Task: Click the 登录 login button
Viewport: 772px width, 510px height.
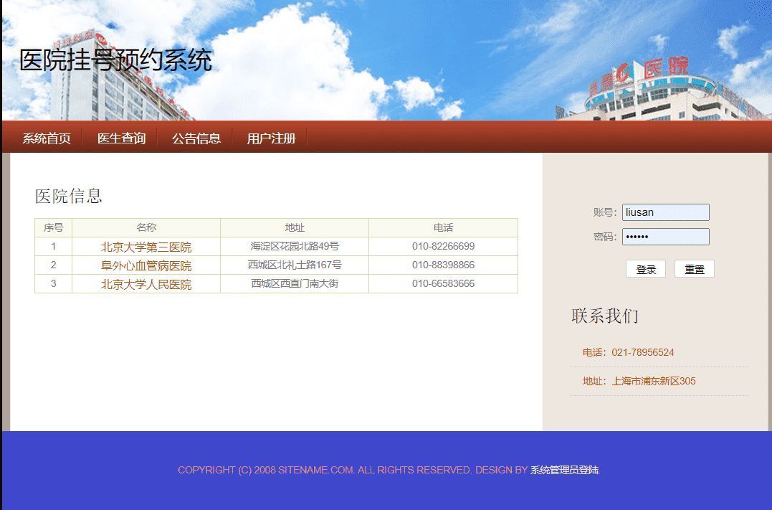Action: [645, 268]
